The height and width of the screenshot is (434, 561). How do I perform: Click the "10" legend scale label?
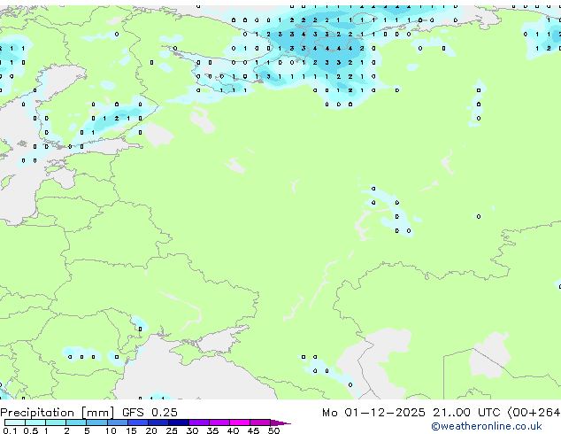click(111, 430)
